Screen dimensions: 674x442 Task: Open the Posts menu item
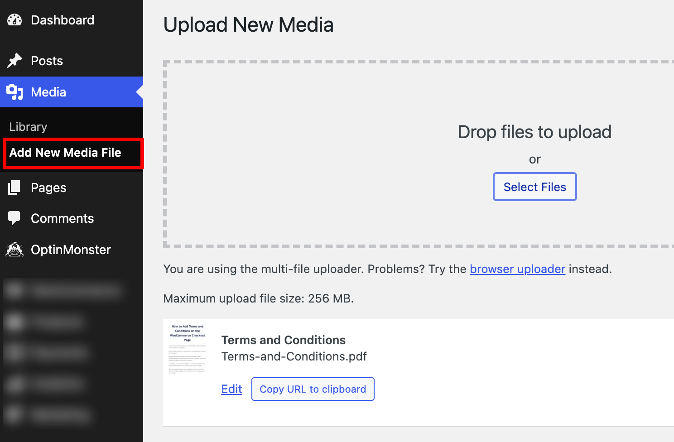tap(47, 61)
